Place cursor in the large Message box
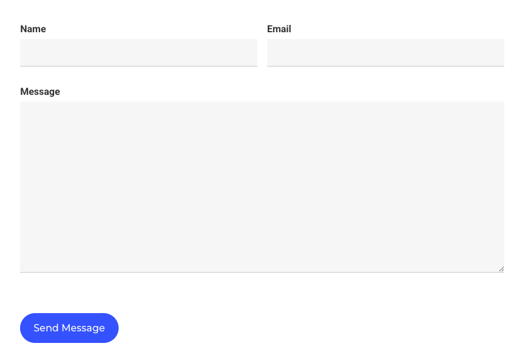 [x=262, y=186]
